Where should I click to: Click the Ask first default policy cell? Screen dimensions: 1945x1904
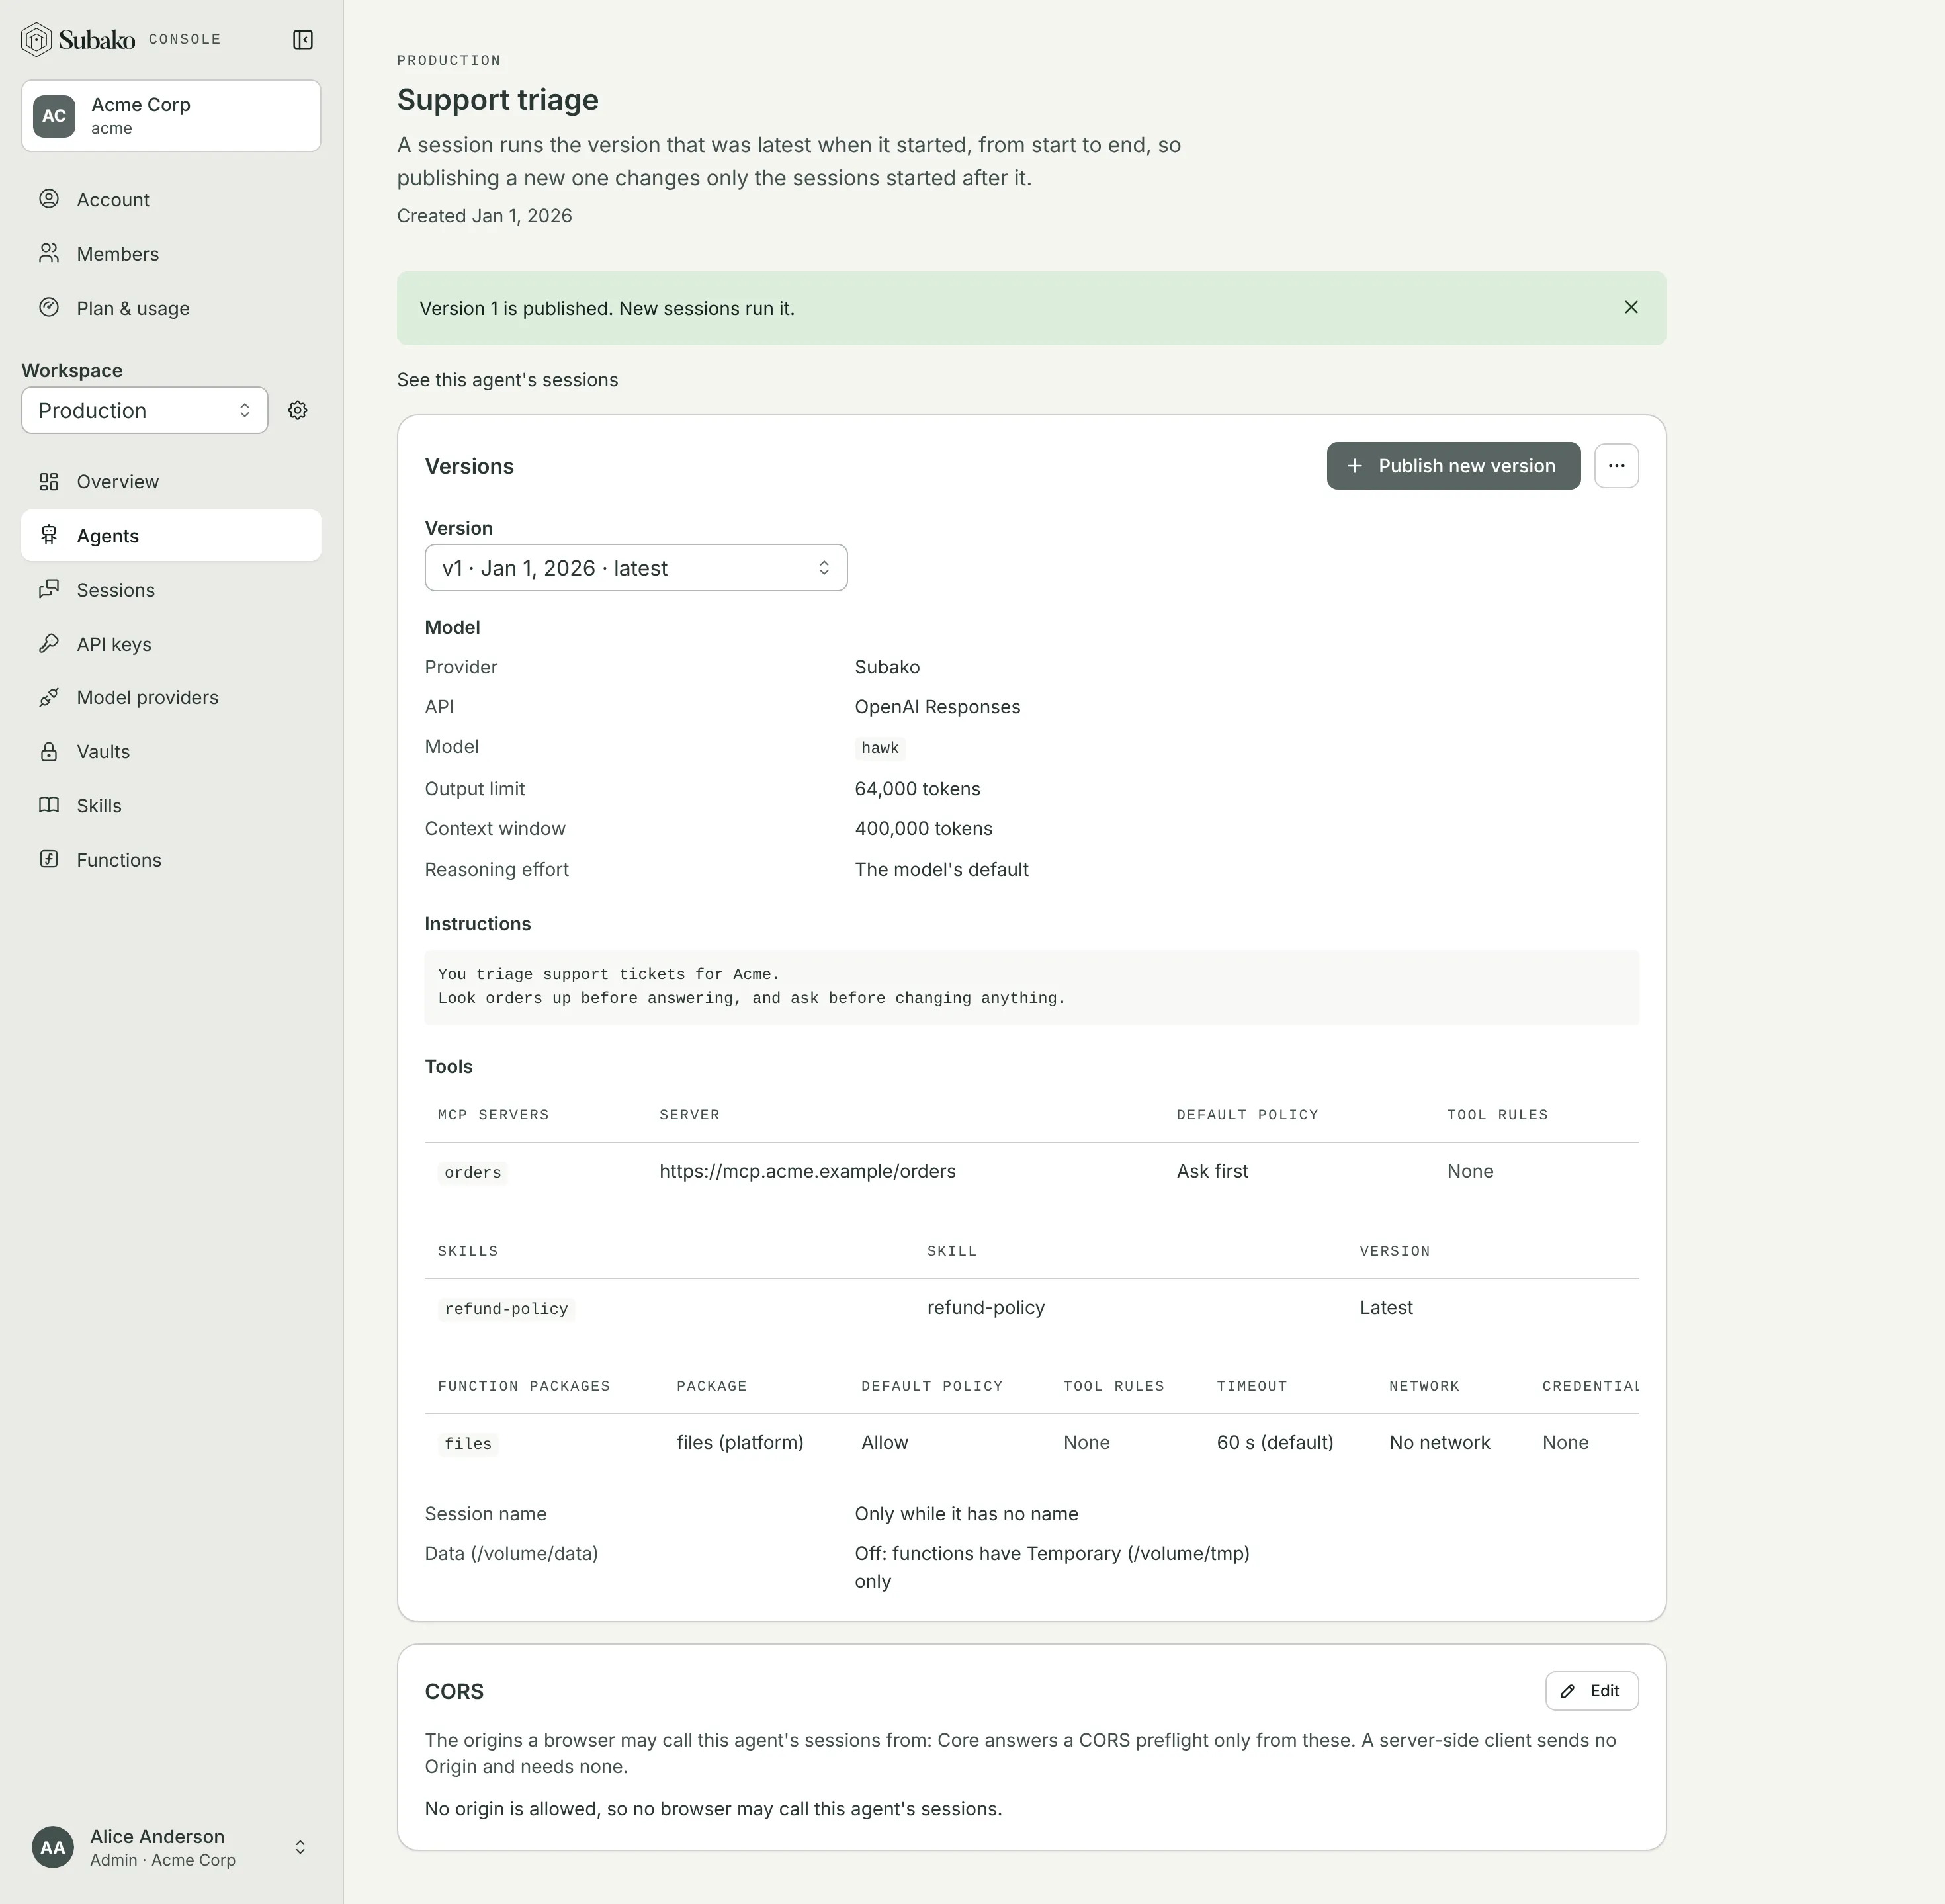pyautogui.click(x=1212, y=1171)
